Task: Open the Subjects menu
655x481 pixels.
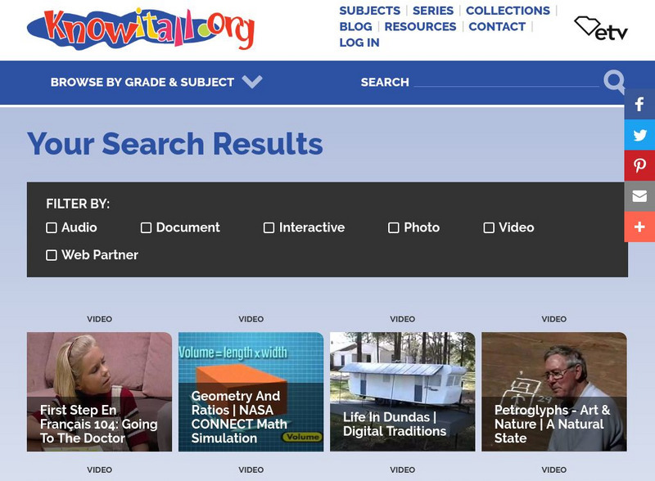Action: [x=370, y=11]
